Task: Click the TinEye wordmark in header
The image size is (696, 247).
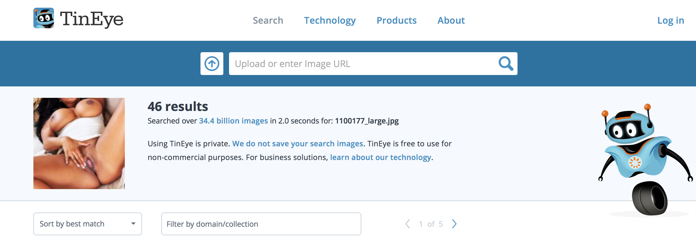Action: [91, 19]
